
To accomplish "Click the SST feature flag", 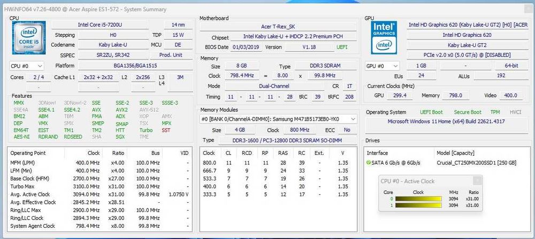I will coord(166,130).
